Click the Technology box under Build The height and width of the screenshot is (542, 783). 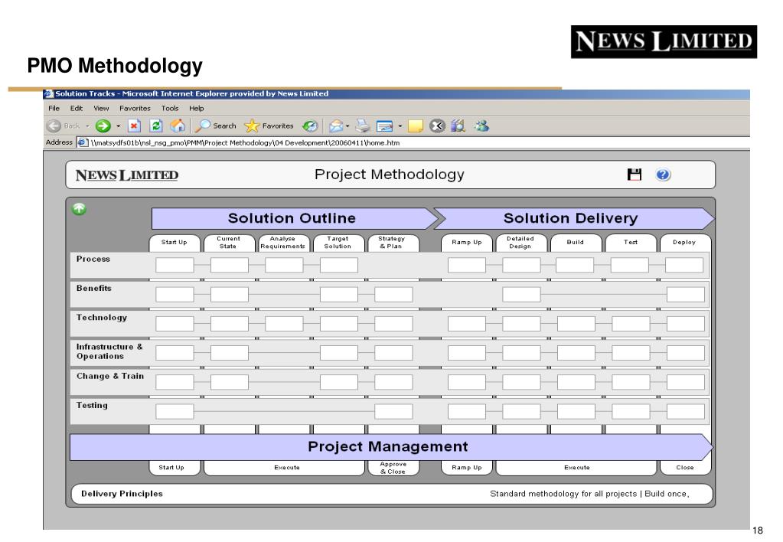tap(576, 324)
